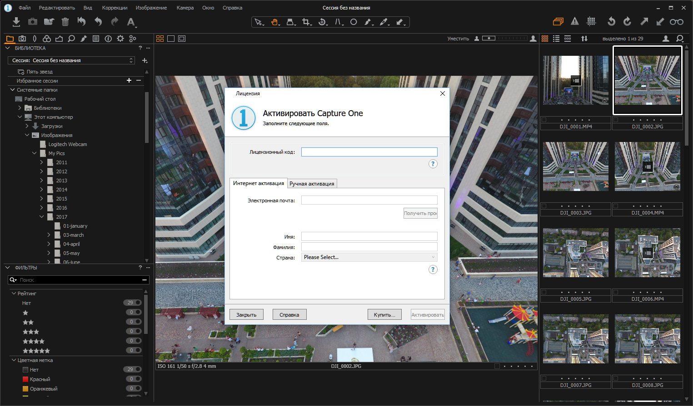The width and height of the screenshot is (693, 406).
Task: Open the Изображение menu
Action: [x=151, y=8]
